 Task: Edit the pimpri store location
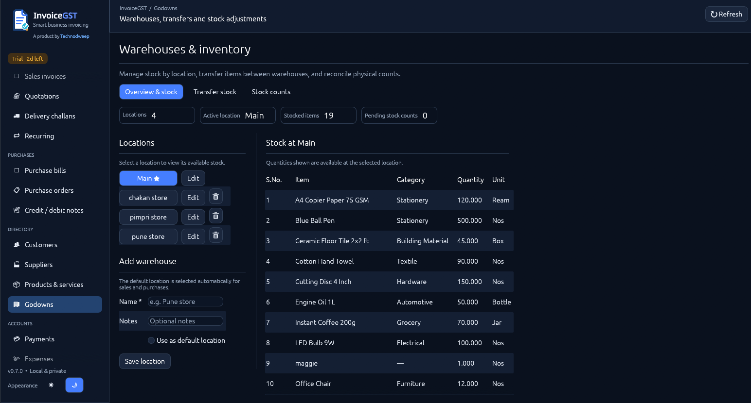pos(193,217)
